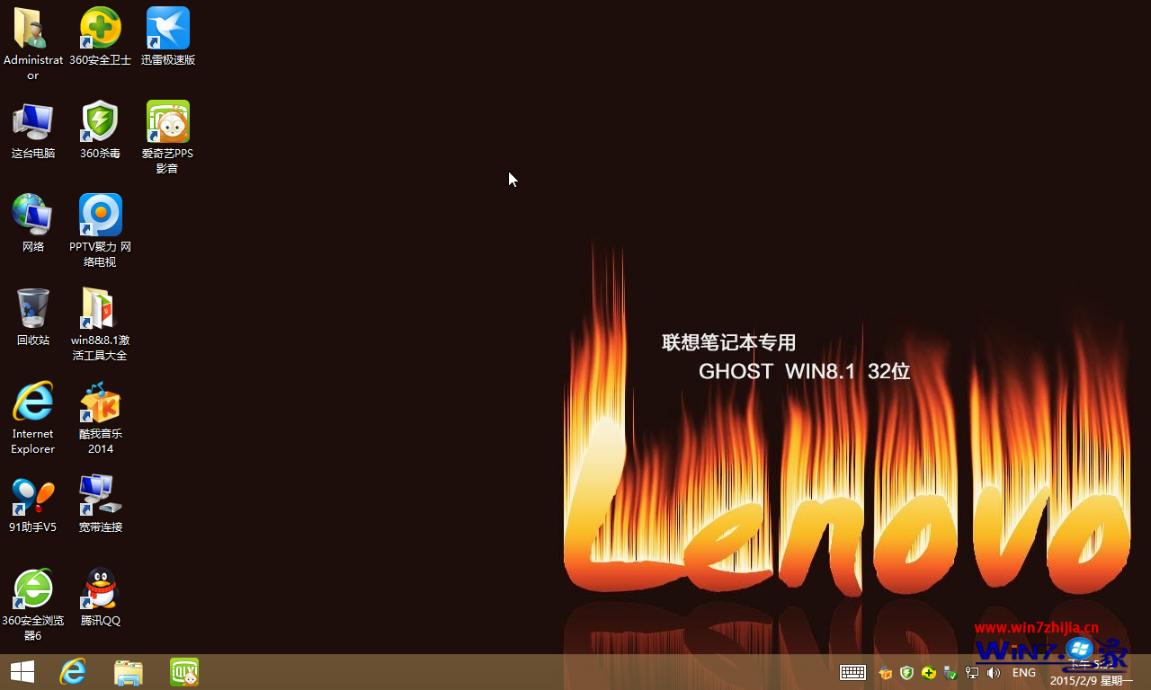Open the Administrator user folder
Screen dimensions: 1151x690
[x=32, y=28]
